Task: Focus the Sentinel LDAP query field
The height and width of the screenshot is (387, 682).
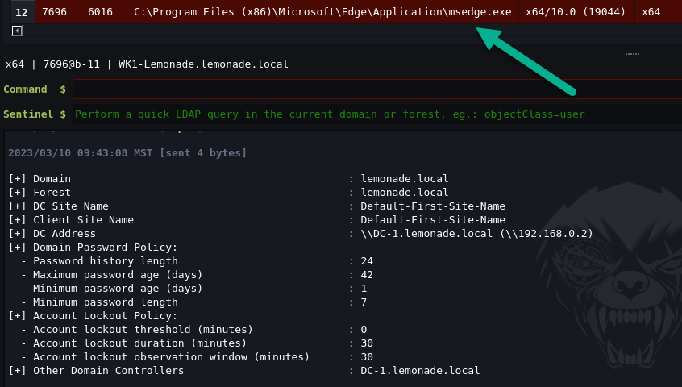Action: click(x=376, y=114)
